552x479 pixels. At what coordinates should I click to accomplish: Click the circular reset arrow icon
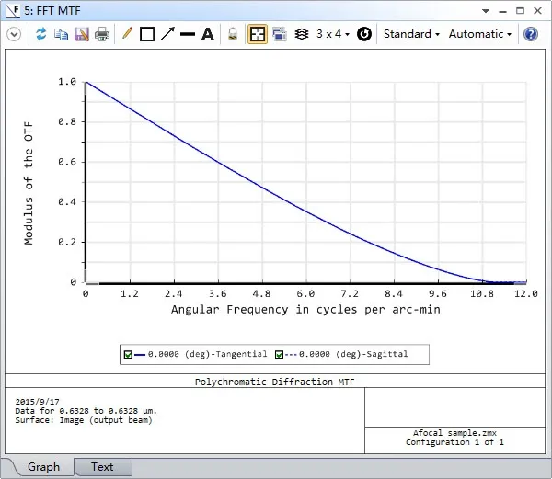tap(364, 34)
